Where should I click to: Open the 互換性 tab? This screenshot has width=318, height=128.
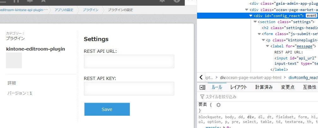pos(309,88)
